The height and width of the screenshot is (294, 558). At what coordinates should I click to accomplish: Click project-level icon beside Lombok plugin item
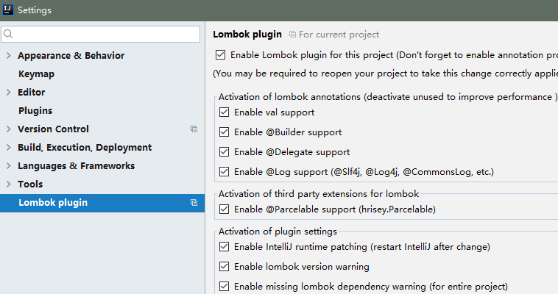tap(194, 203)
